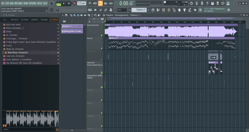Screen dimensions: 249x132
Task: Open pattern options arrow left of Pattern 1 selector
Action: click(x=130, y=10)
